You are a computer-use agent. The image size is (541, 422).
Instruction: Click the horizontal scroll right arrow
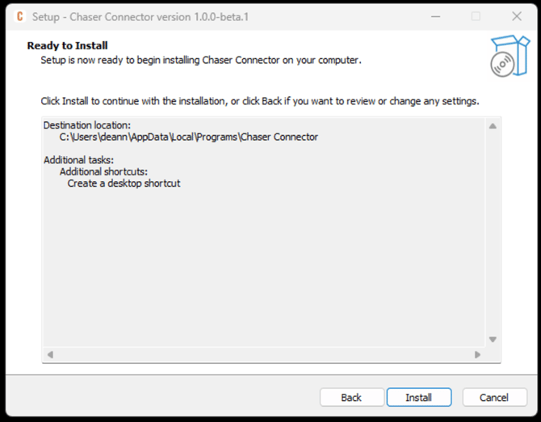477,354
